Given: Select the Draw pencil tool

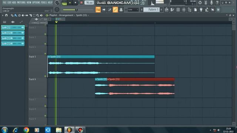Looking at the screenshot, I should point(12,16).
